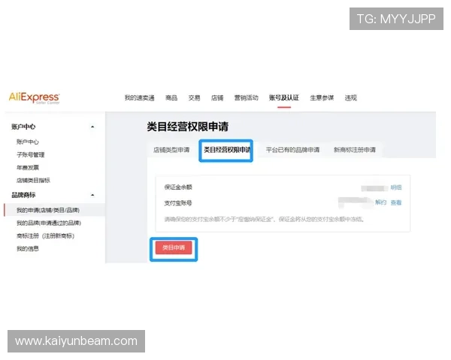451x360 pixels.
Task: Open 年费发票 in sidebar
Action: pos(28,167)
